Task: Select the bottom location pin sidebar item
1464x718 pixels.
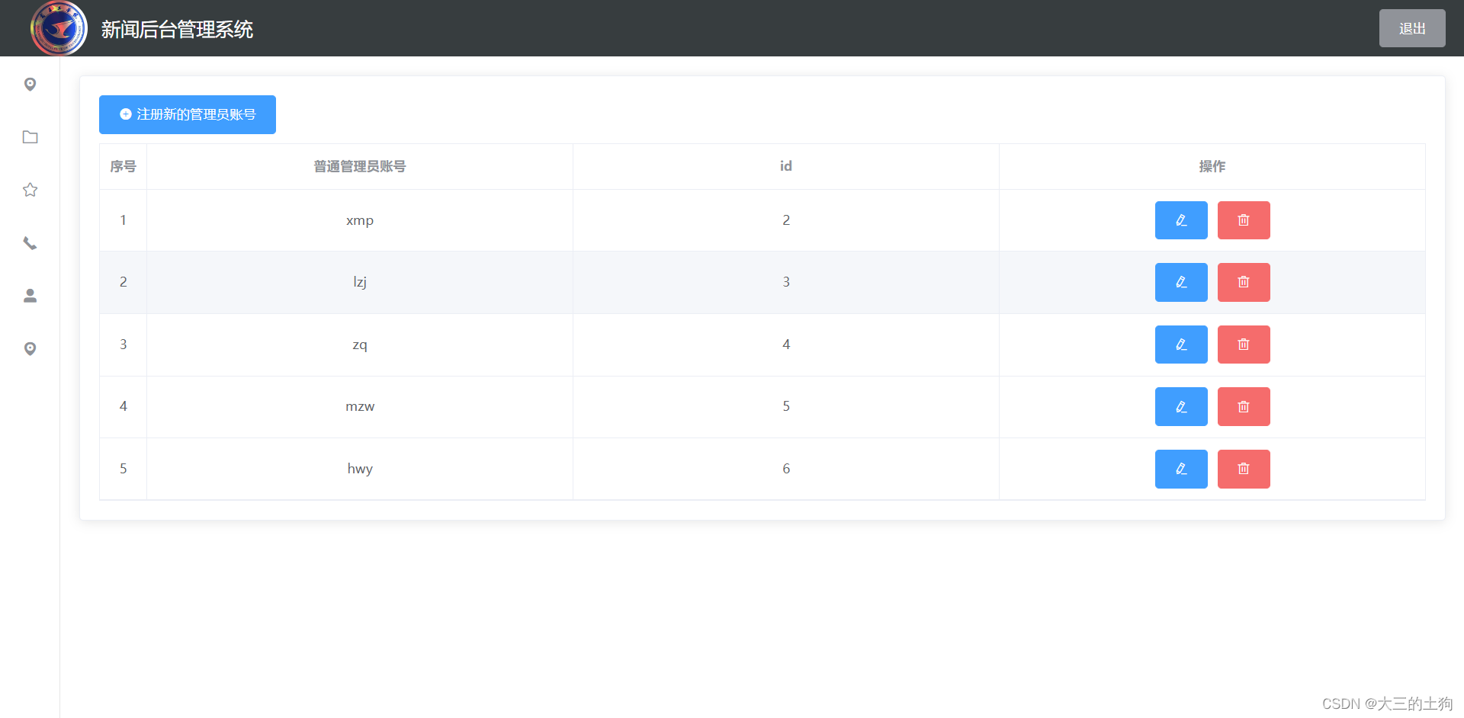Action: click(30, 348)
